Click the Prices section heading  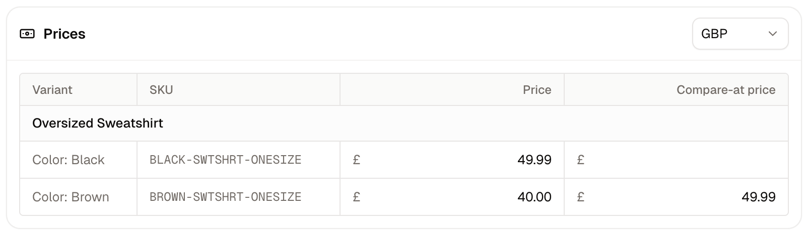64,34
